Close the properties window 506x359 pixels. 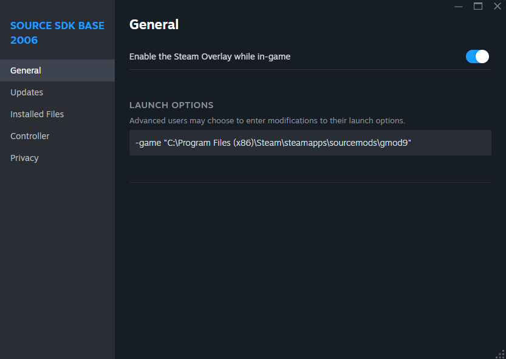pos(497,6)
